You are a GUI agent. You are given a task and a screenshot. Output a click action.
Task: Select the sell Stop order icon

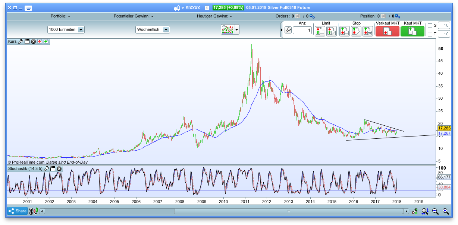344,31
